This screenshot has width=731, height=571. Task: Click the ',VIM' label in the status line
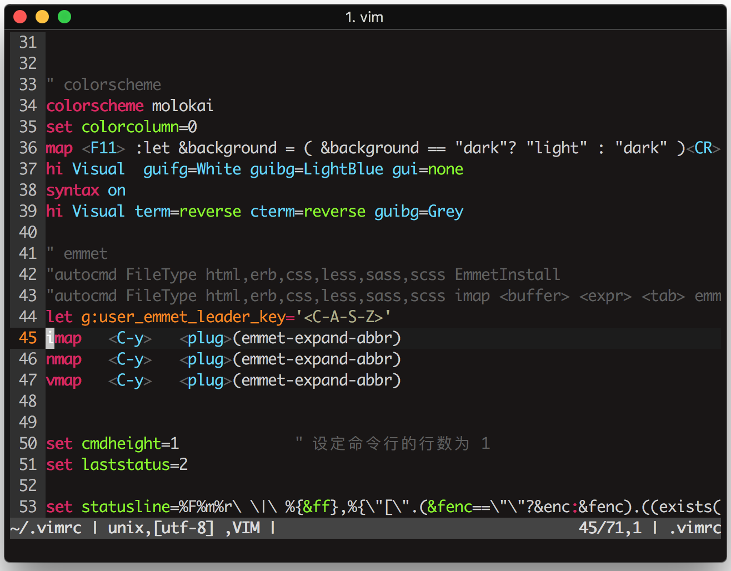242,528
